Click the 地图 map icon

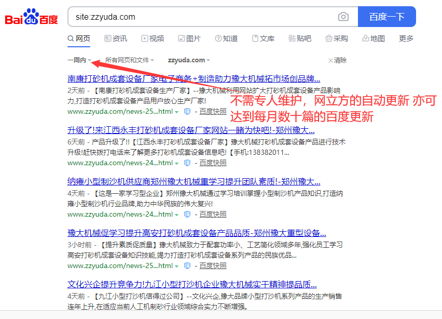click(366, 38)
